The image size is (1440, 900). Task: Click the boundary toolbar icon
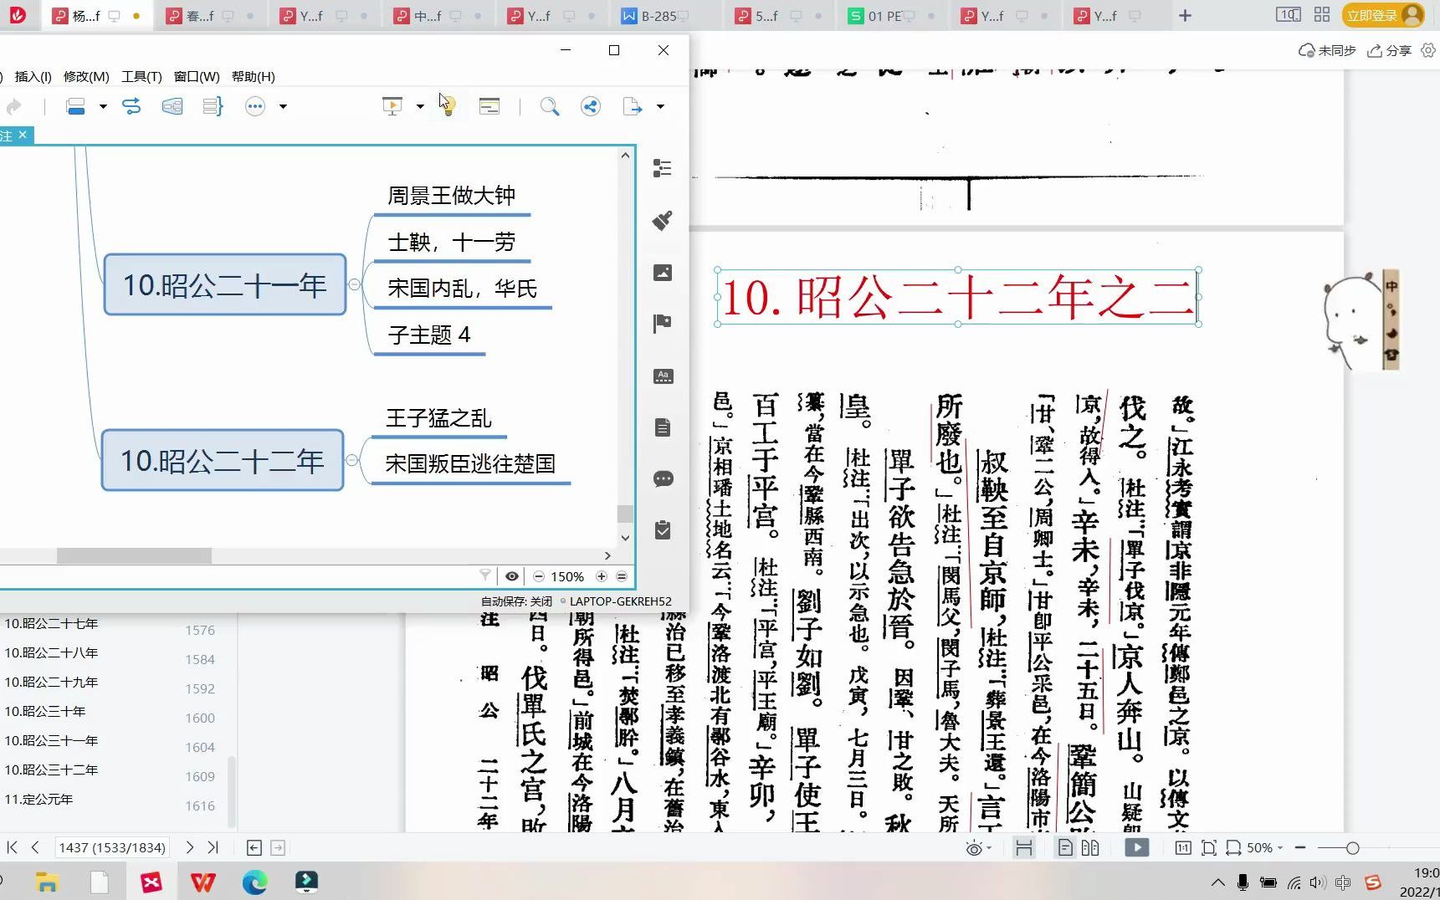click(172, 106)
